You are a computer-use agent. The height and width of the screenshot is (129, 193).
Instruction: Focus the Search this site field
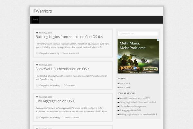tap(138, 34)
